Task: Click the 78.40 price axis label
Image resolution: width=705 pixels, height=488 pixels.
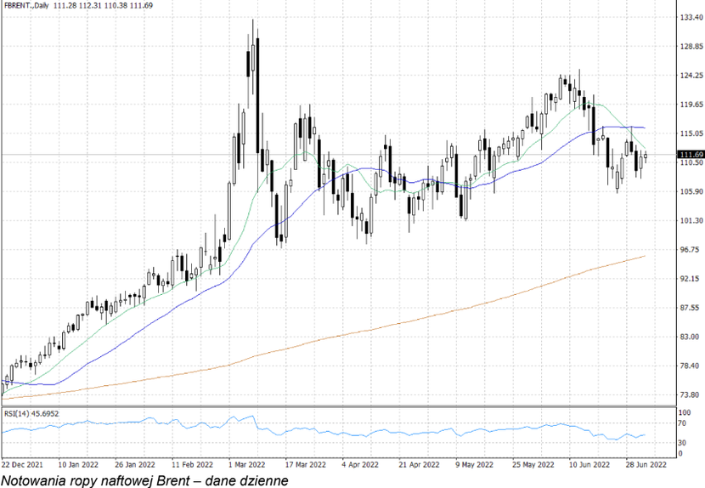Action: point(691,366)
